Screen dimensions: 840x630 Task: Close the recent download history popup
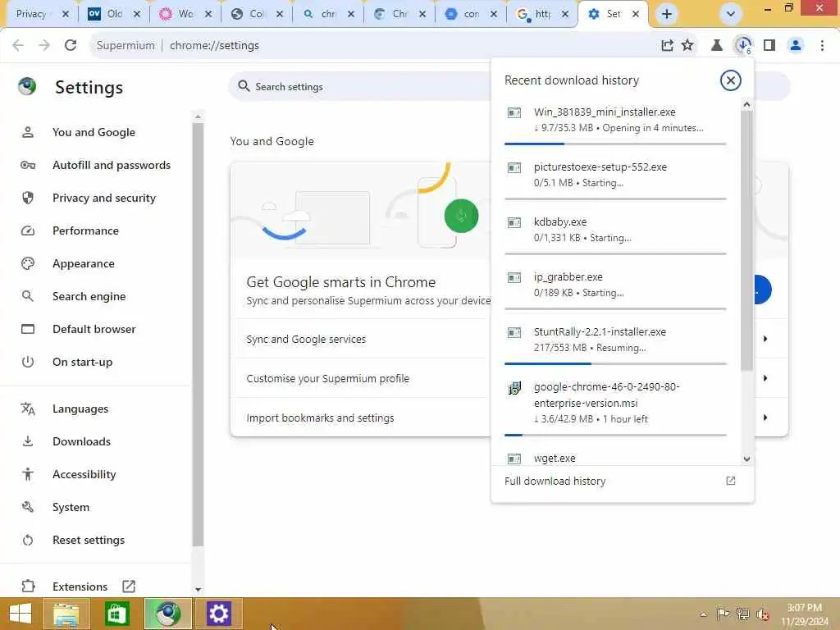coord(730,80)
